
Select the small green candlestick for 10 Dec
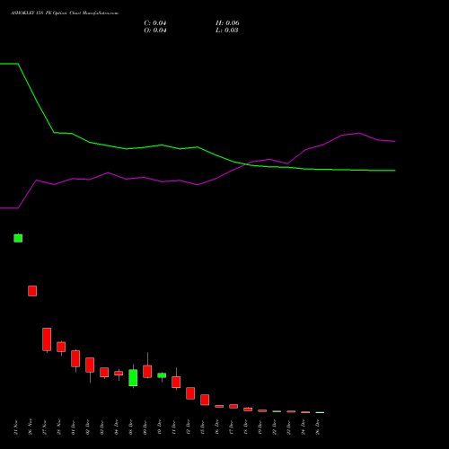coord(162,375)
